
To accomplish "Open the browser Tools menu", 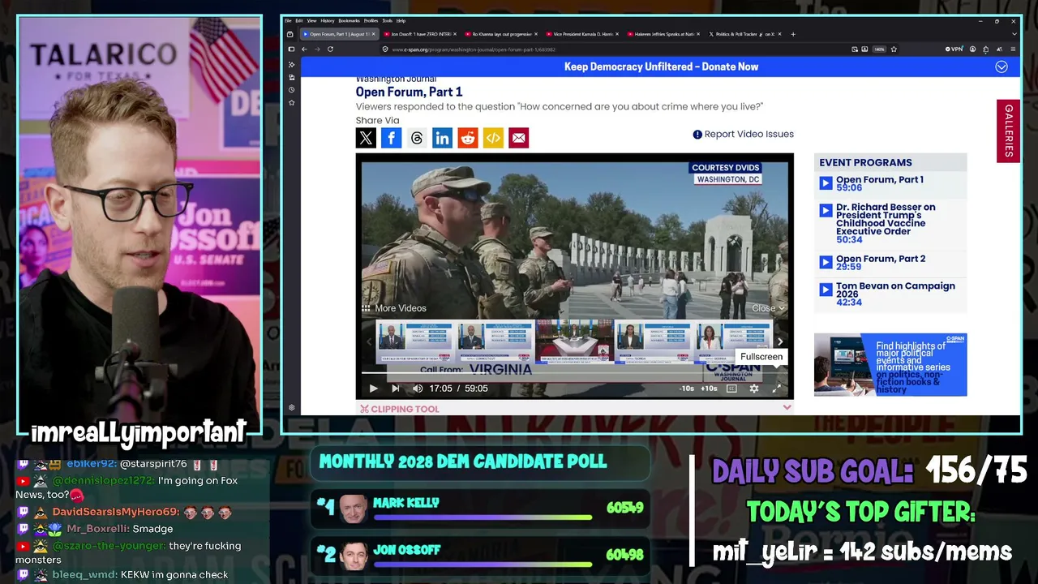I will click(x=388, y=20).
